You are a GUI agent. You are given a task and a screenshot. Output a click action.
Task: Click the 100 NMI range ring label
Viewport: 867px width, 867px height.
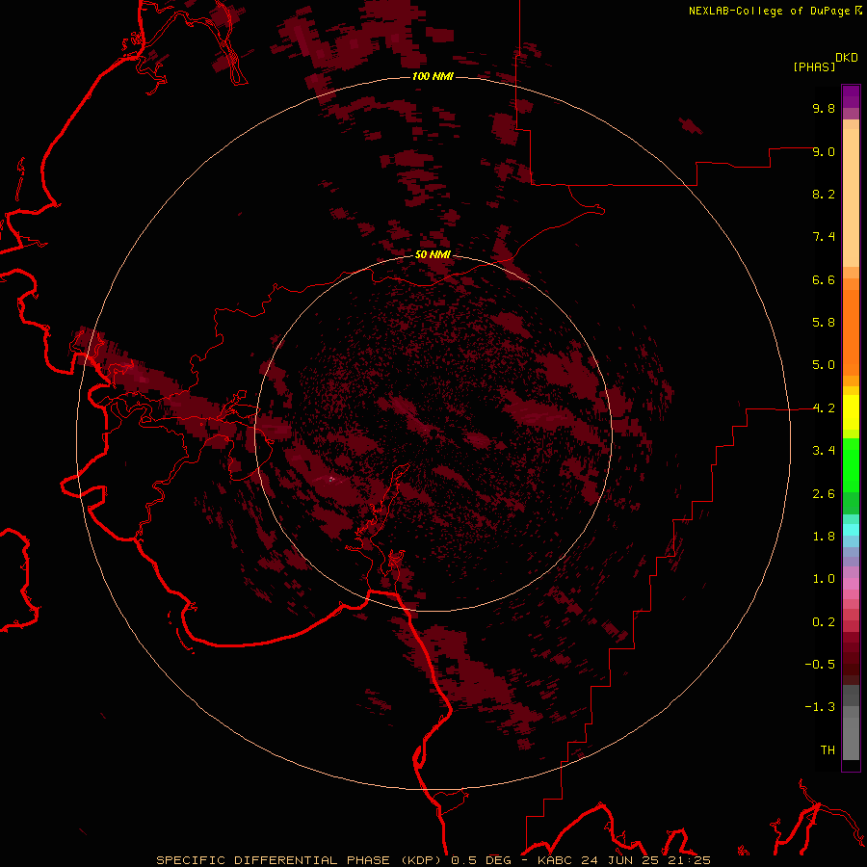click(x=433, y=76)
